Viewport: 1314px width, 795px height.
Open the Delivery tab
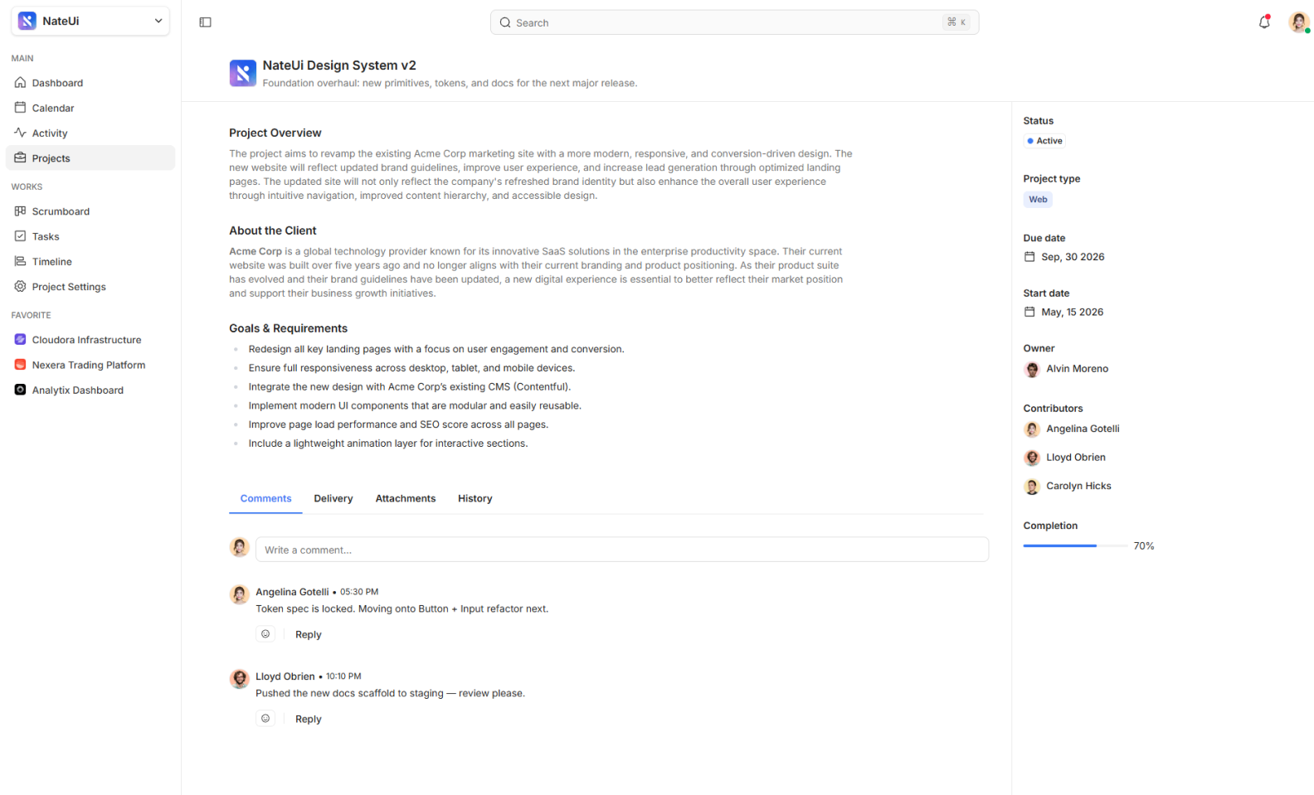pyautogui.click(x=333, y=499)
